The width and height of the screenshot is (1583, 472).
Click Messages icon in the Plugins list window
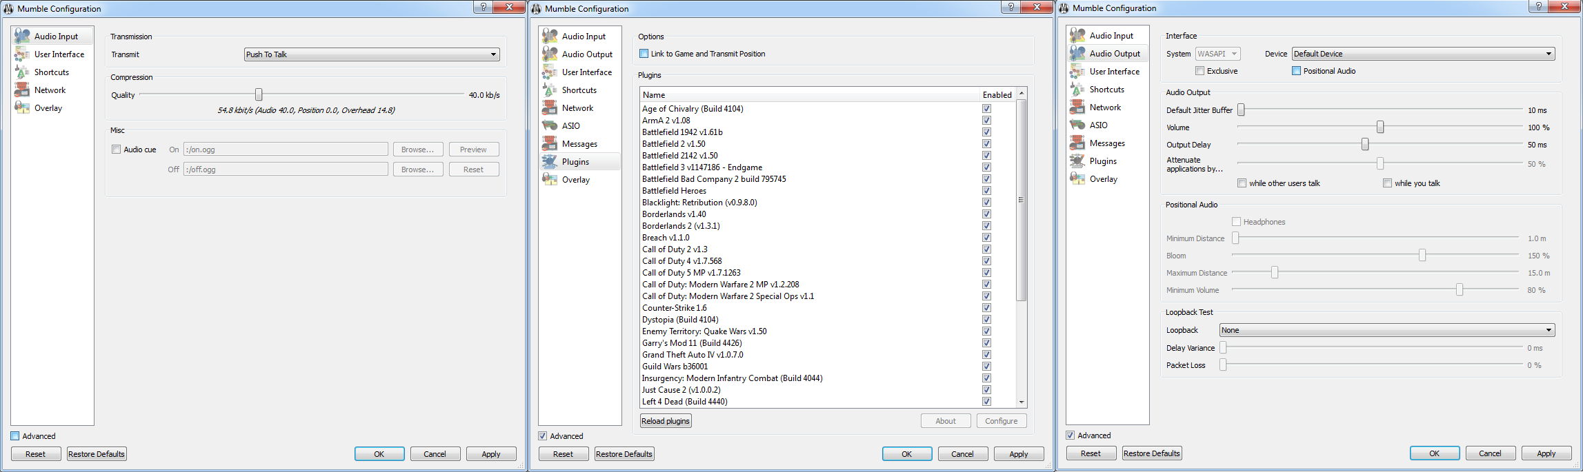[550, 144]
